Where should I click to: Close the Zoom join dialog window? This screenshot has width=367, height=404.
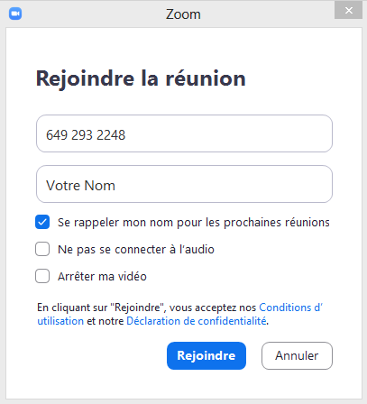tap(348, 11)
